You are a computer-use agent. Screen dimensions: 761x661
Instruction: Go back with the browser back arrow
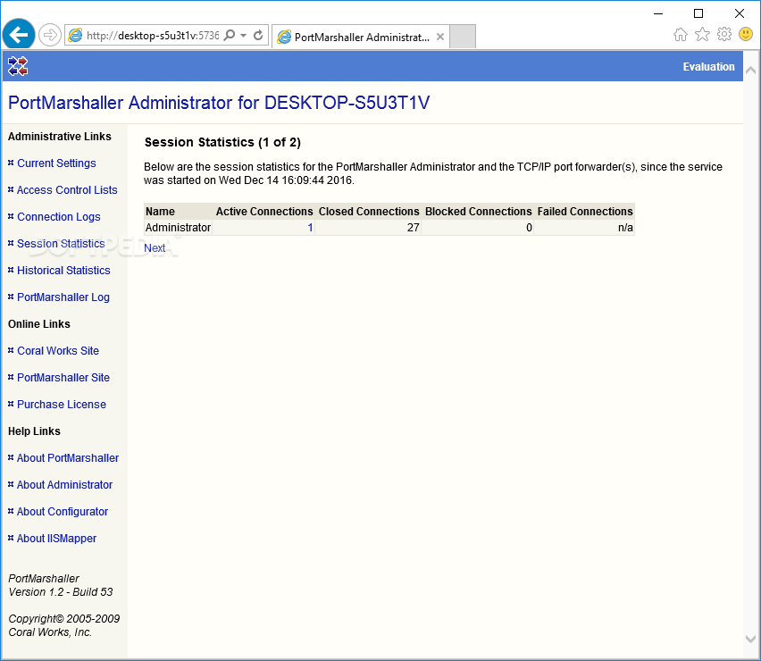point(19,35)
